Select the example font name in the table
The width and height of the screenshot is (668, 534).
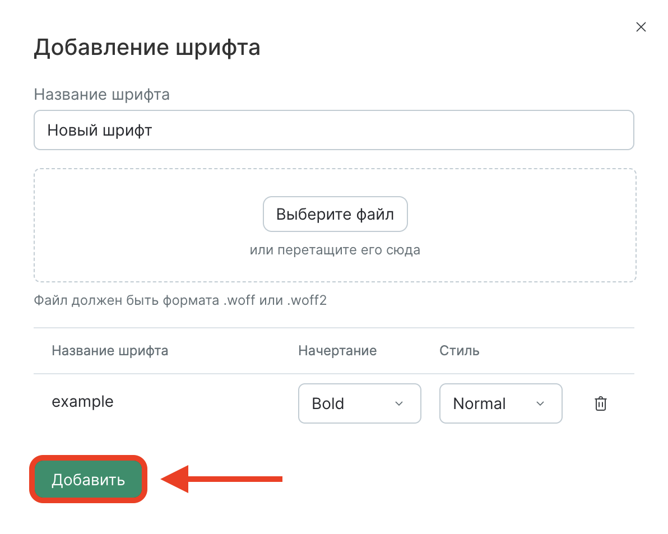point(82,401)
